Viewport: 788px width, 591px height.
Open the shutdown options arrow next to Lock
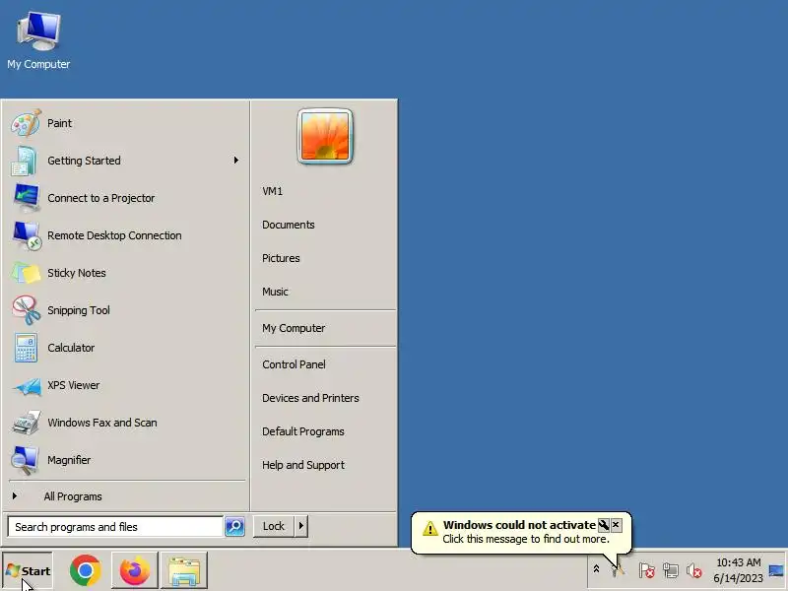click(301, 526)
